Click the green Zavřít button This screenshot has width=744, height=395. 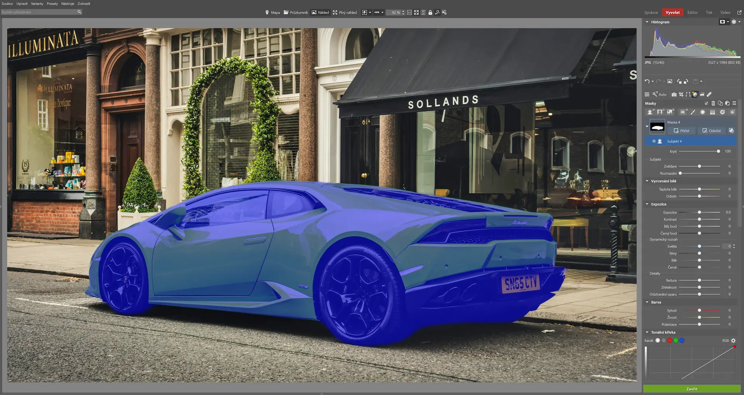point(692,389)
